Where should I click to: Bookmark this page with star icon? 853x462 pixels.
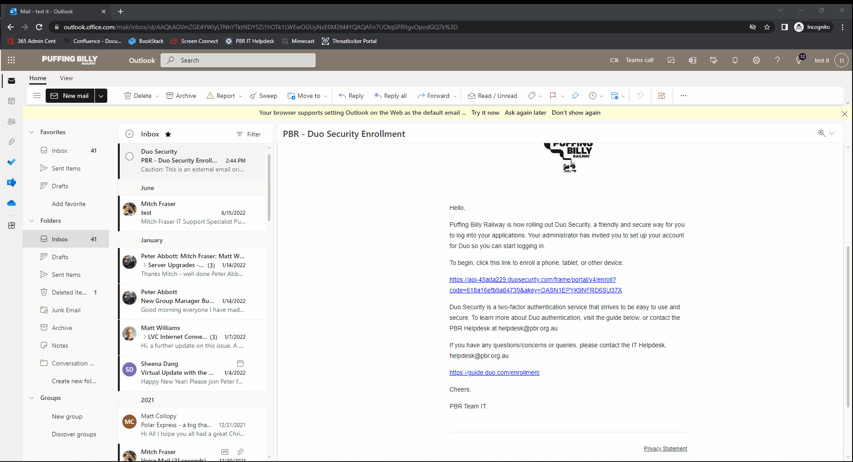[767, 27]
